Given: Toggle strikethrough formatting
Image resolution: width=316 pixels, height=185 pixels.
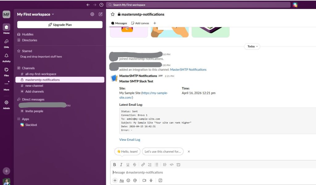Looking at the screenshot, I should pos(135,165).
